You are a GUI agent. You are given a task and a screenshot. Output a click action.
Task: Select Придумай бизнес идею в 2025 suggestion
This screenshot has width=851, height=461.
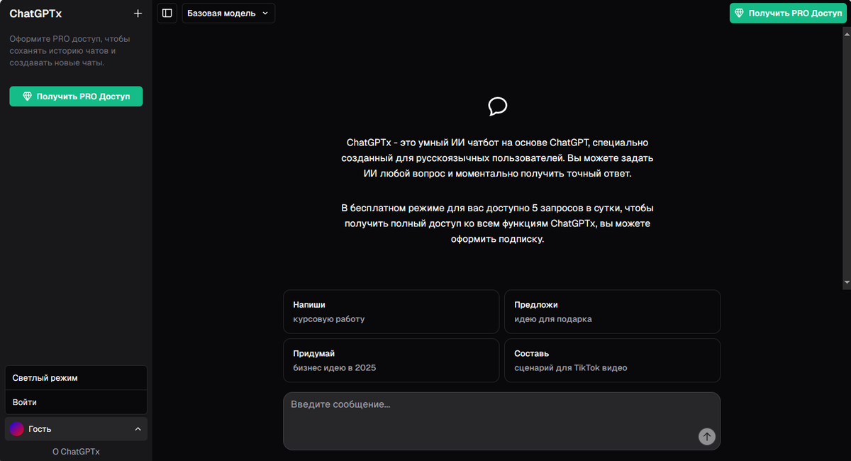(391, 360)
